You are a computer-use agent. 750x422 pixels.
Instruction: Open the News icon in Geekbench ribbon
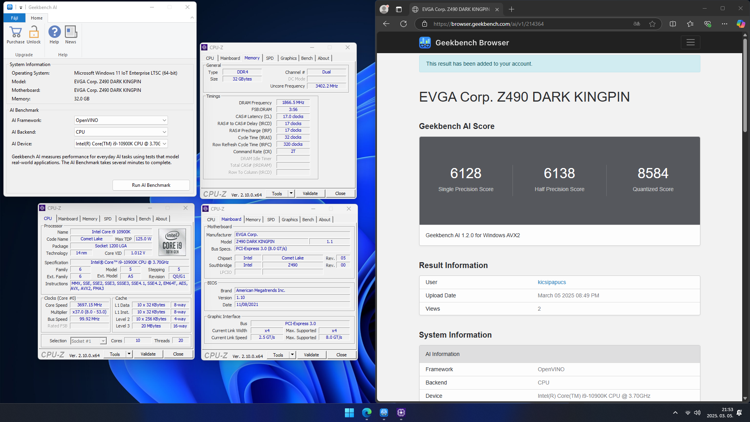[x=71, y=32]
